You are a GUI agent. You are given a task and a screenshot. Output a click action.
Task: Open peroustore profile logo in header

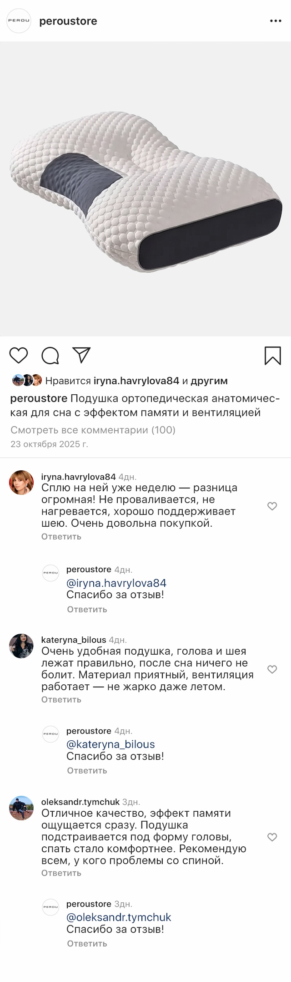[19, 21]
